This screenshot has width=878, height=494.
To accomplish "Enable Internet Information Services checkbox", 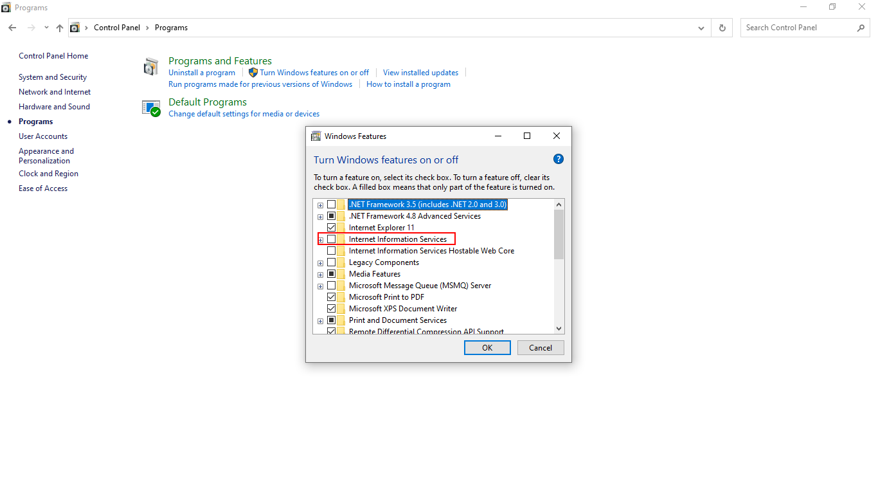I will coord(332,239).
